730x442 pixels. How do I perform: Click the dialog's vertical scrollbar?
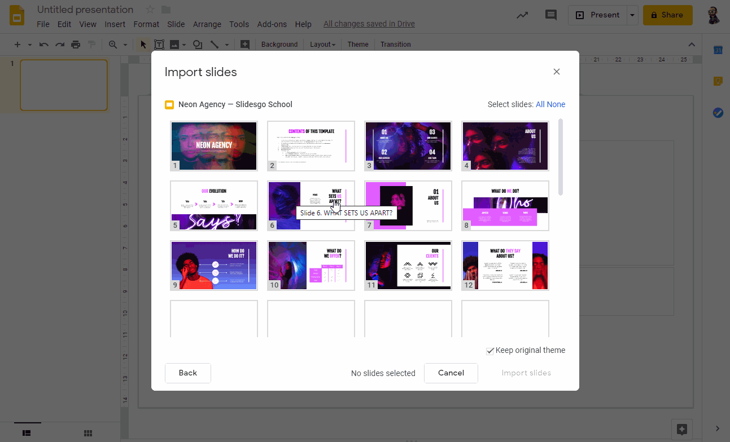561,157
